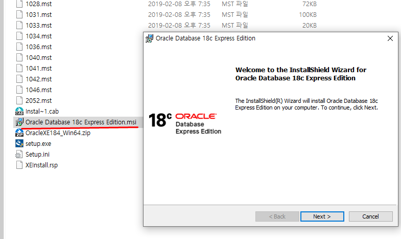Image resolution: width=401 pixels, height=239 pixels.
Task: Select the 1031.mst file icon
Action: pyautogui.click(x=19, y=15)
